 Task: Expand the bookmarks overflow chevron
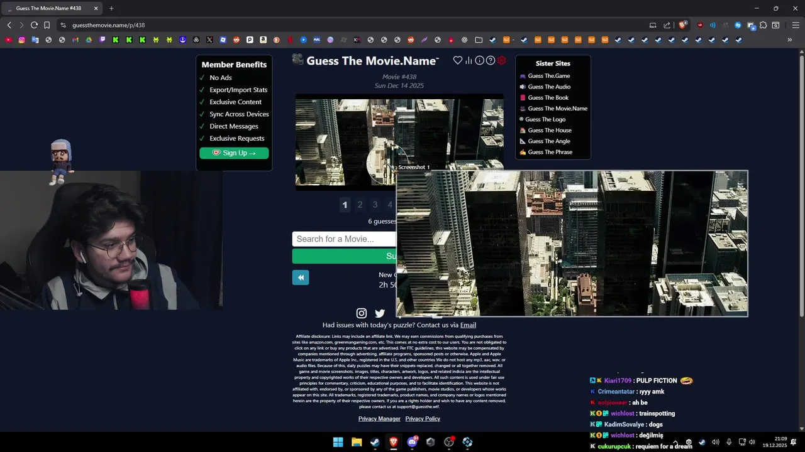tap(789, 40)
